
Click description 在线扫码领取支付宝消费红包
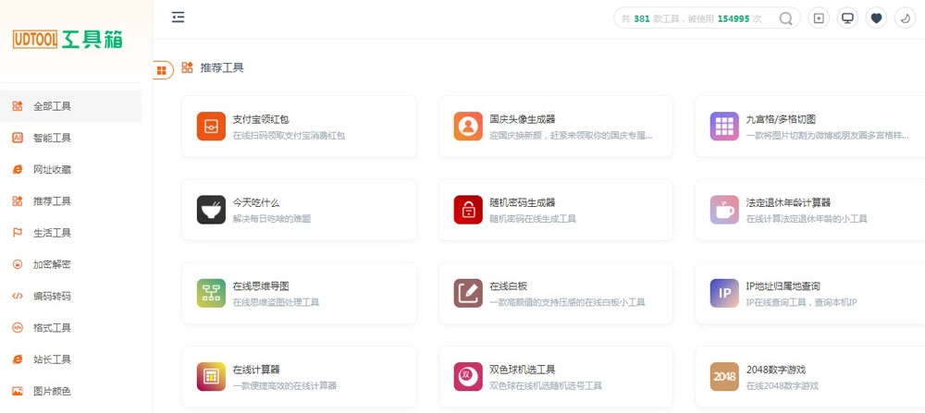coord(289,136)
